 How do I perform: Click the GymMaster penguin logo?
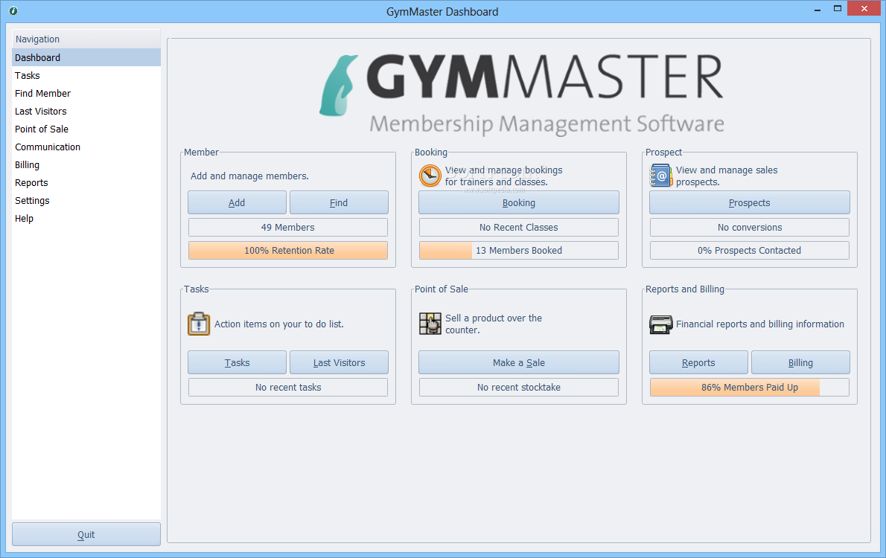coord(339,86)
